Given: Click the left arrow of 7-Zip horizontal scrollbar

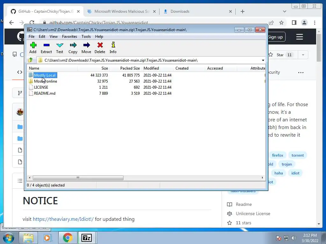Looking at the screenshot, I should 30,178.
